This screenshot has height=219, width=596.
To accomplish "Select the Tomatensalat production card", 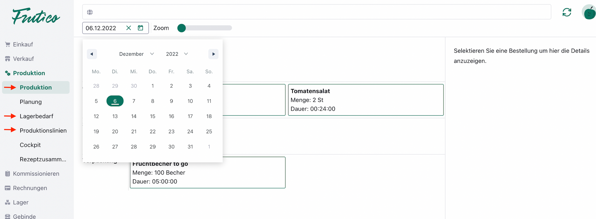I will pyautogui.click(x=366, y=100).
